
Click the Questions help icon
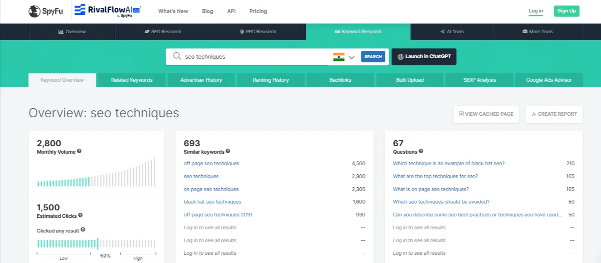tap(421, 151)
